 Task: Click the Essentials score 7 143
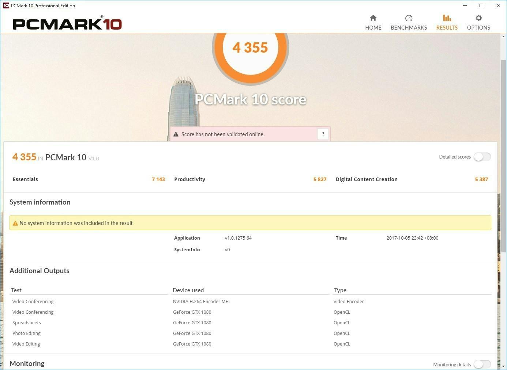click(158, 179)
